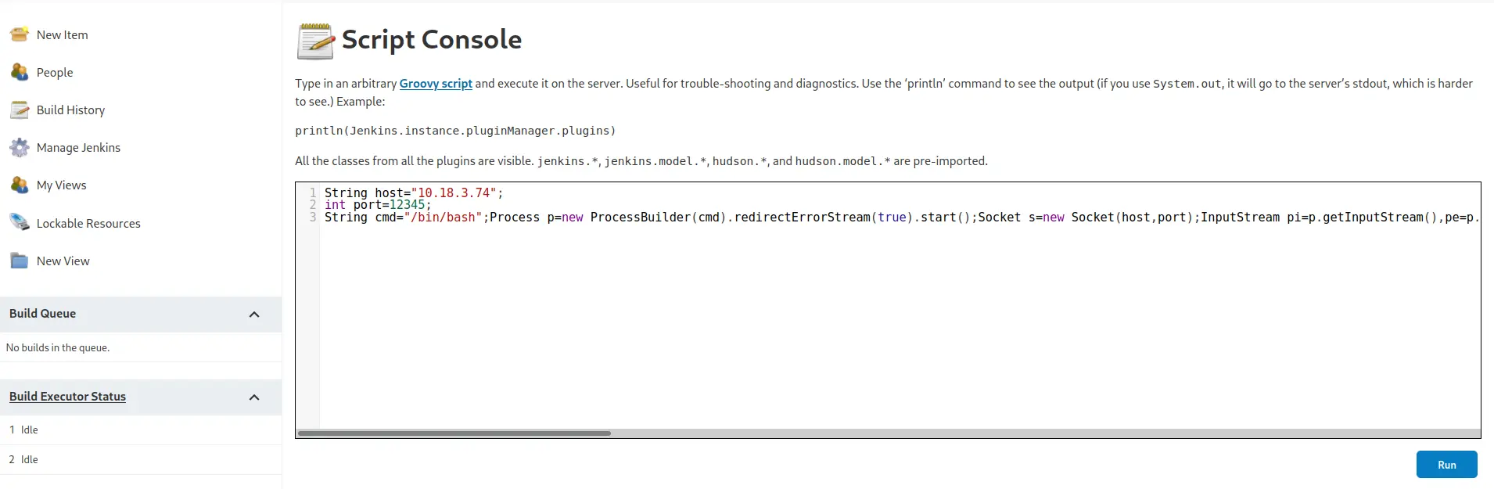Click the port value 12345 in editor

(407, 205)
